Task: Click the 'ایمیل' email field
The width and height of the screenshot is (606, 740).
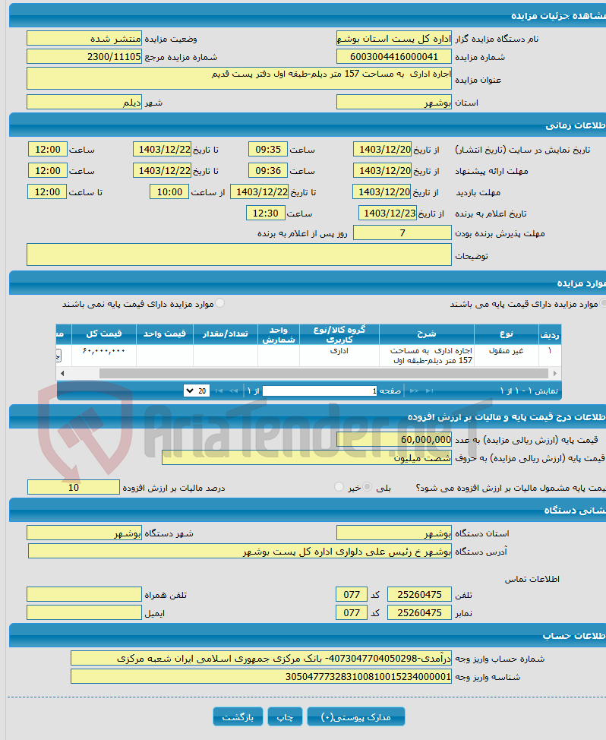Action: coord(84,612)
